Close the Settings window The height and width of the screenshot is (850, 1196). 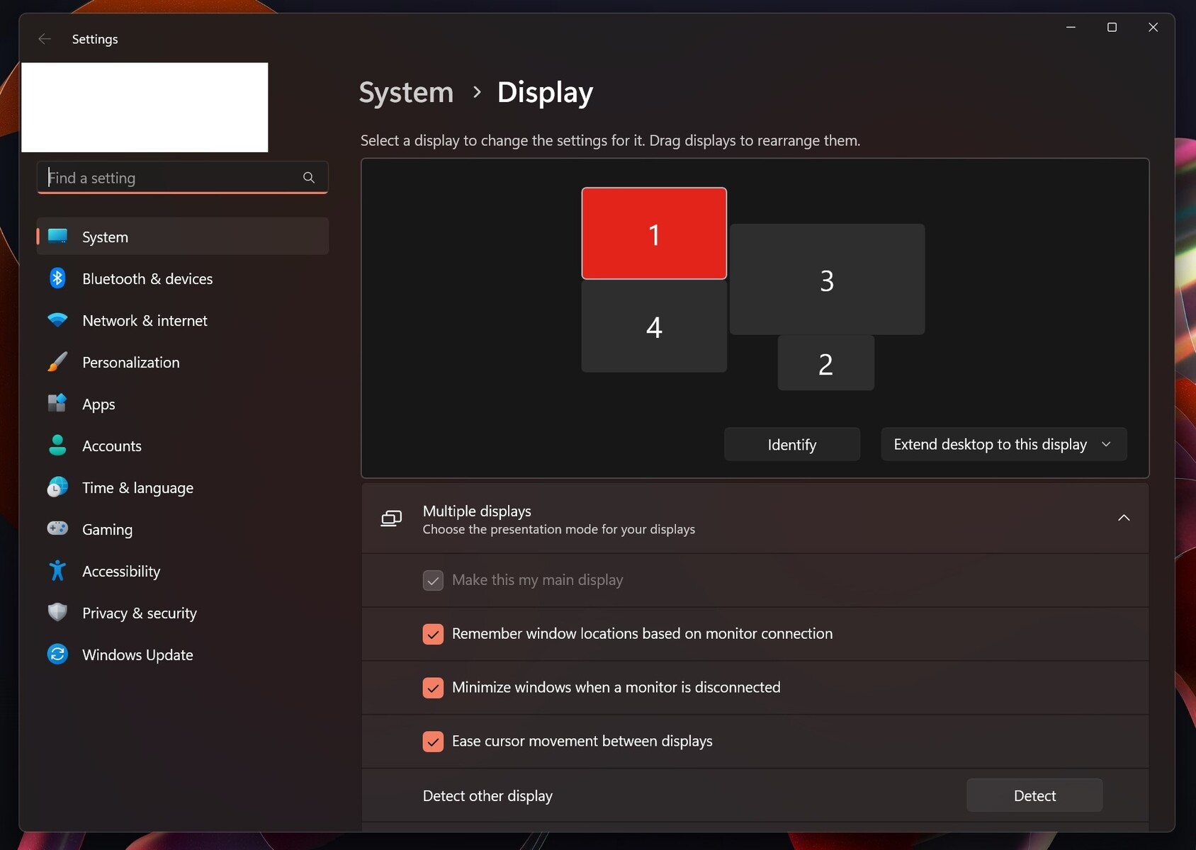[1153, 27]
